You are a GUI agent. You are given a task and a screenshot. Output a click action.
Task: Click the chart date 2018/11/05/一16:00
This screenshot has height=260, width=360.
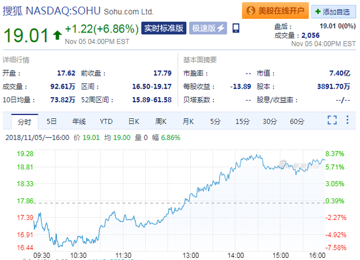pyautogui.click(x=37, y=138)
